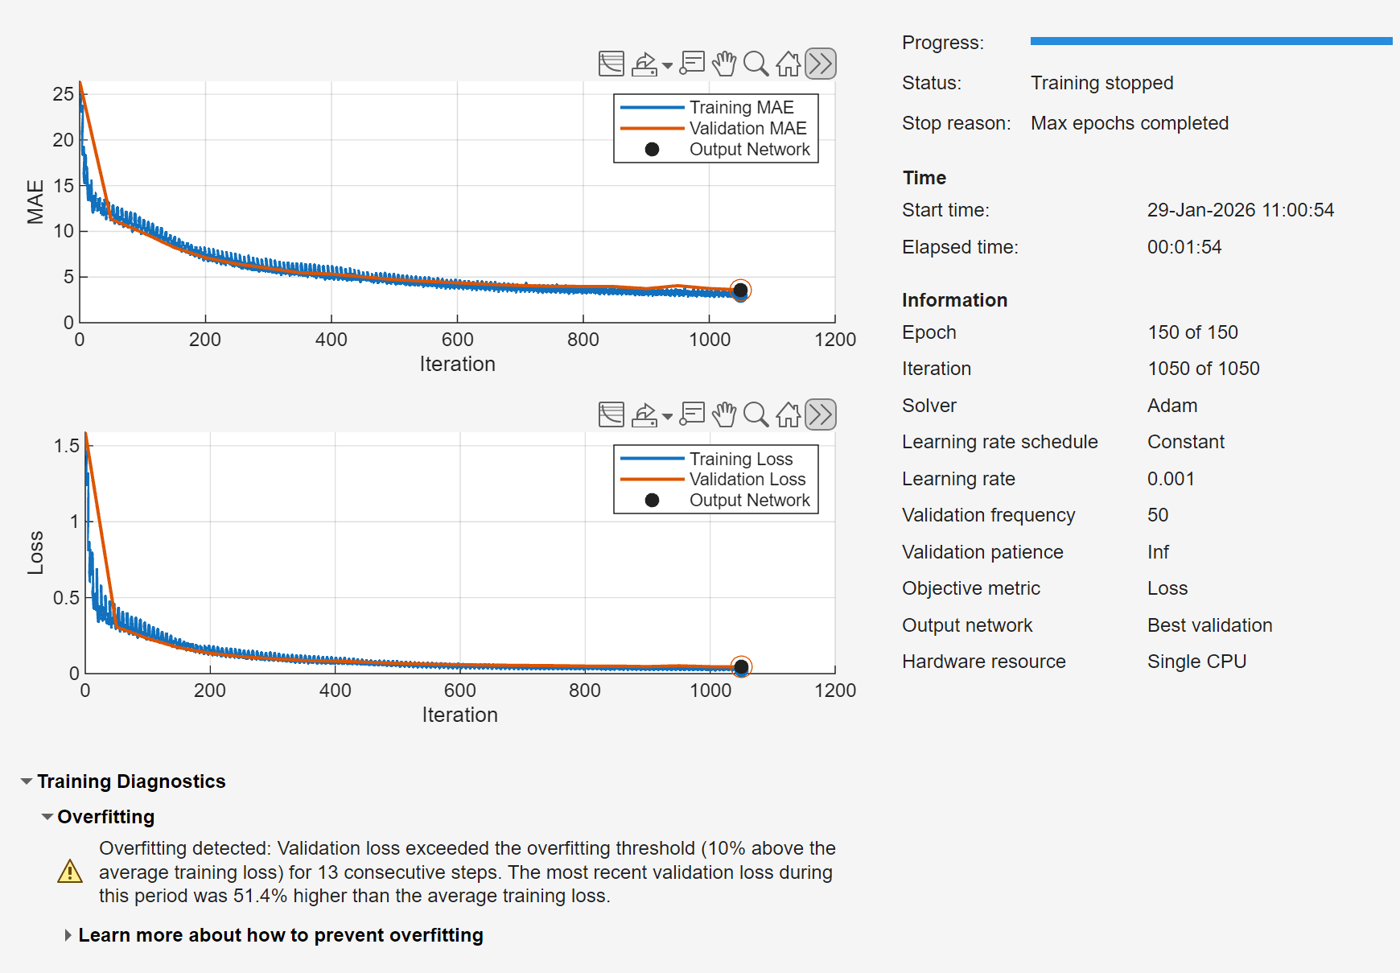The width and height of the screenshot is (1400, 973).
Task: Activate the pan hand tool on MAE plot
Action: [724, 64]
